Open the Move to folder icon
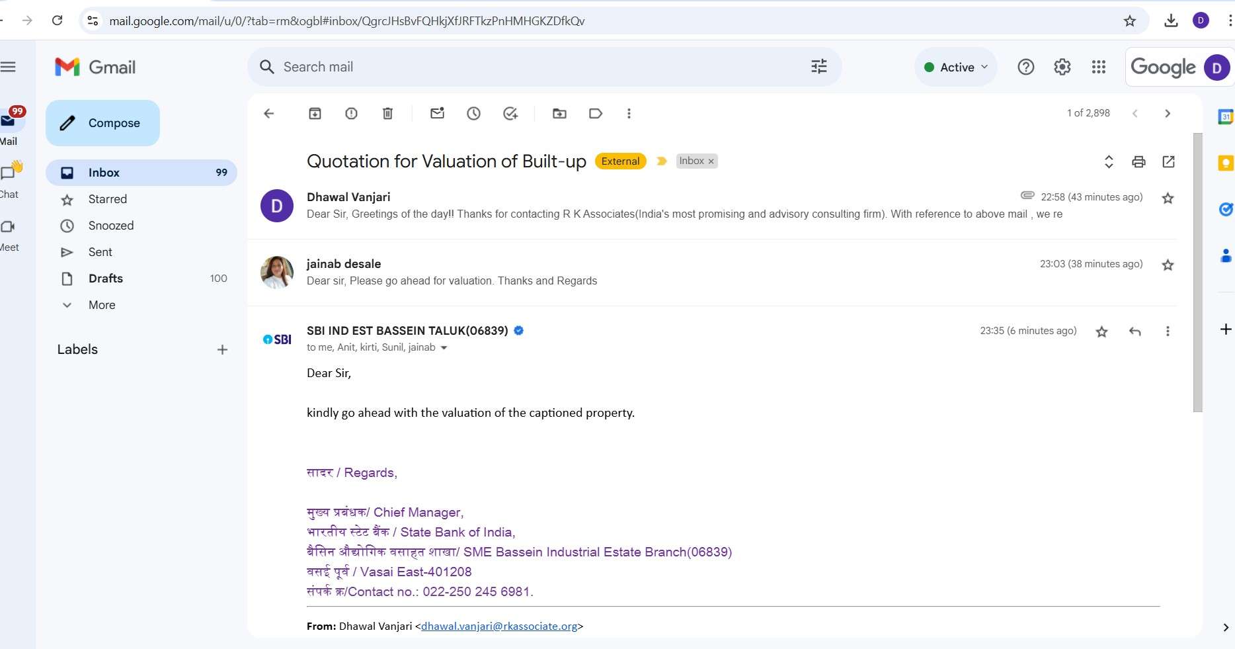 pos(559,113)
